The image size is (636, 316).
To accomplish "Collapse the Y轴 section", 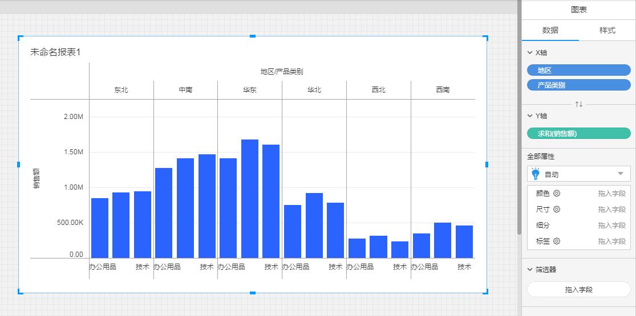I will click(529, 116).
